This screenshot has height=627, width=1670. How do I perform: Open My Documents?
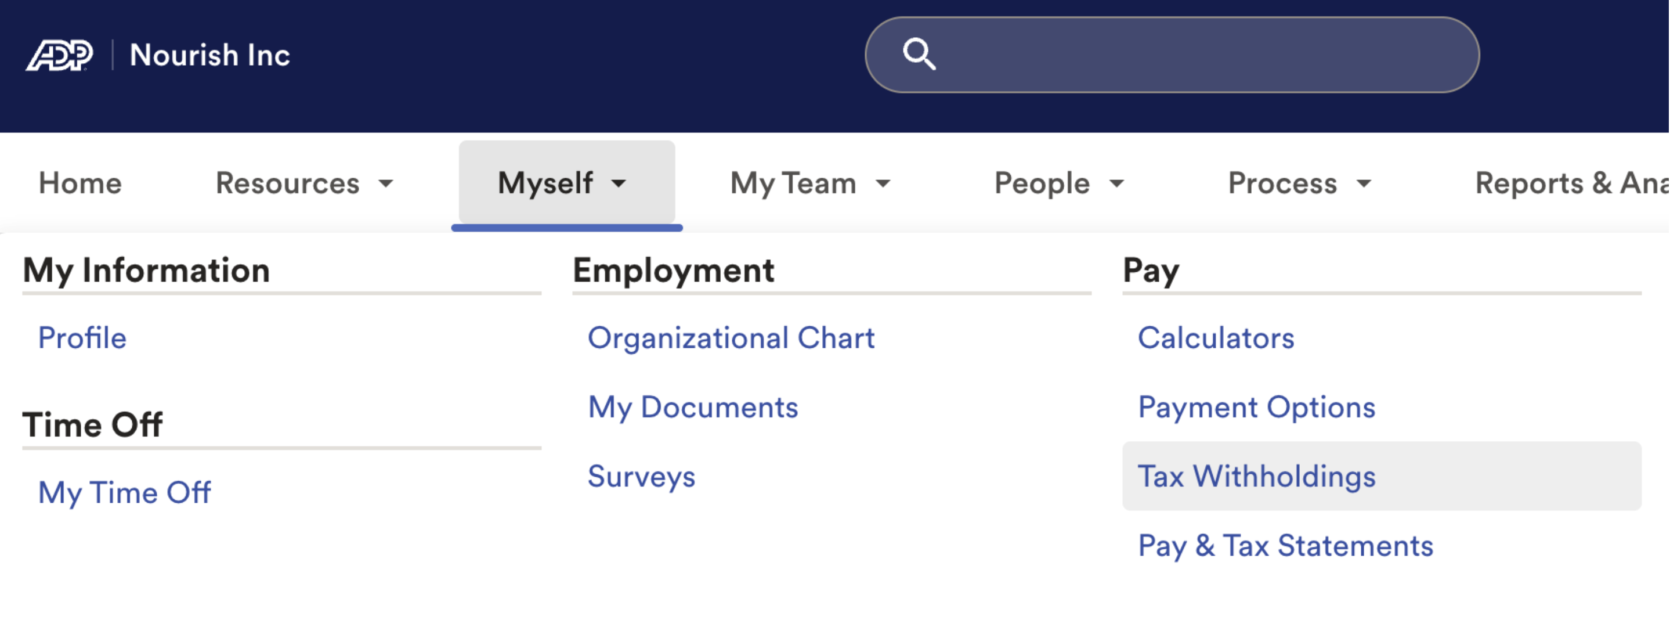pyautogui.click(x=692, y=407)
